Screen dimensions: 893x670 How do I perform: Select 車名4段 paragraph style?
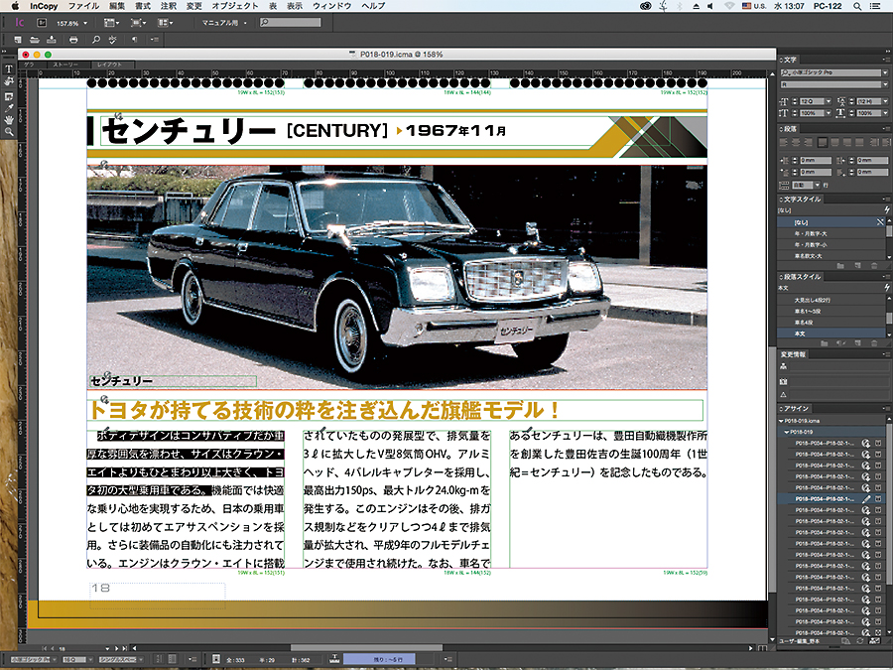(831, 323)
